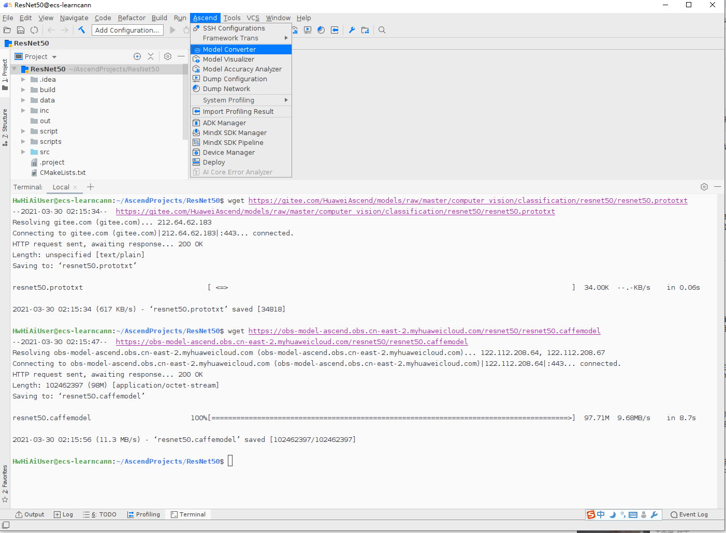Toggle the 2: Favorites side tool window
726x533 pixels.
tap(5, 483)
